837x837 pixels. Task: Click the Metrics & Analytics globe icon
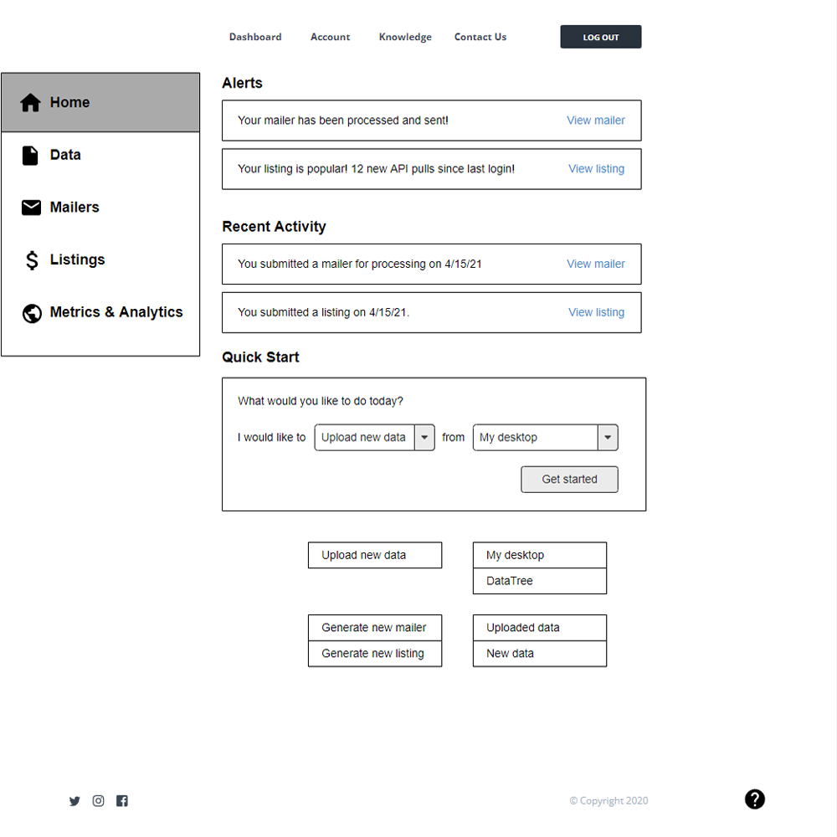click(x=32, y=313)
